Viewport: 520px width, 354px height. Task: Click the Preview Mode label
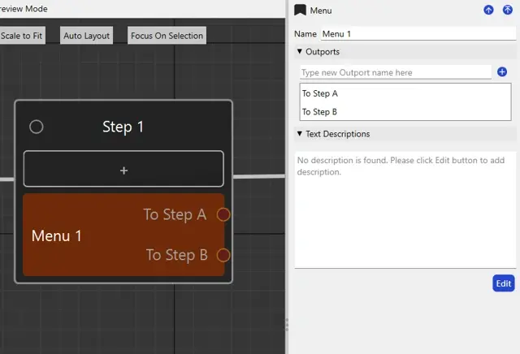[24, 9]
